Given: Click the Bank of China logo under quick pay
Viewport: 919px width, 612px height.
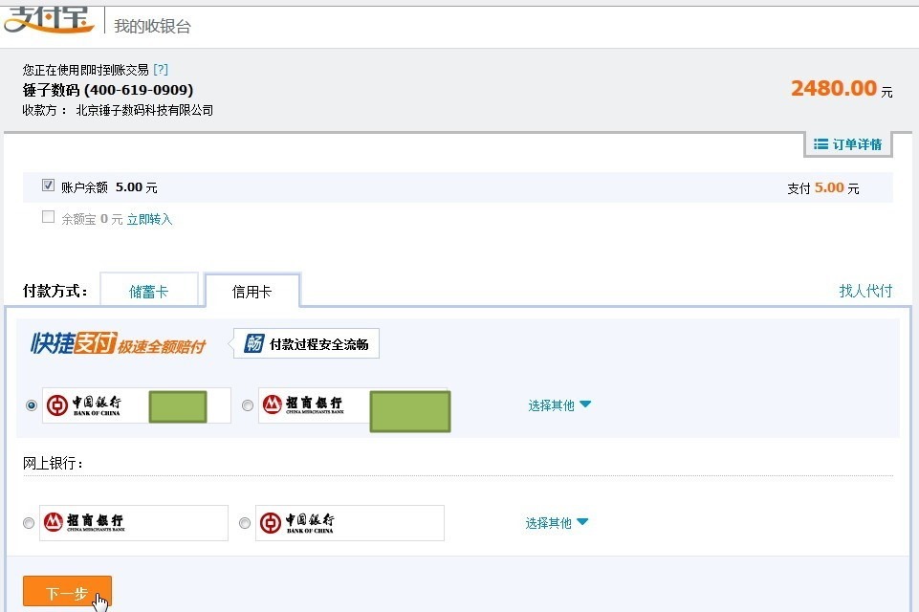Looking at the screenshot, I should tap(83, 405).
